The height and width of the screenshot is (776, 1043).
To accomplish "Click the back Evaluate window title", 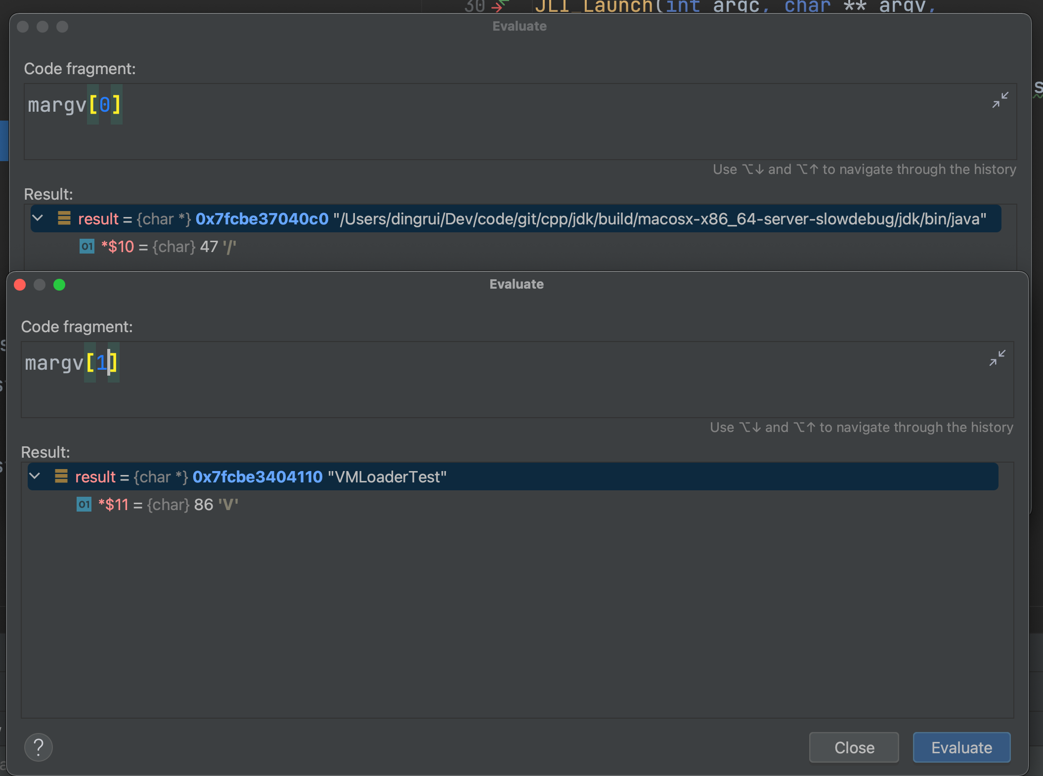I will point(520,26).
